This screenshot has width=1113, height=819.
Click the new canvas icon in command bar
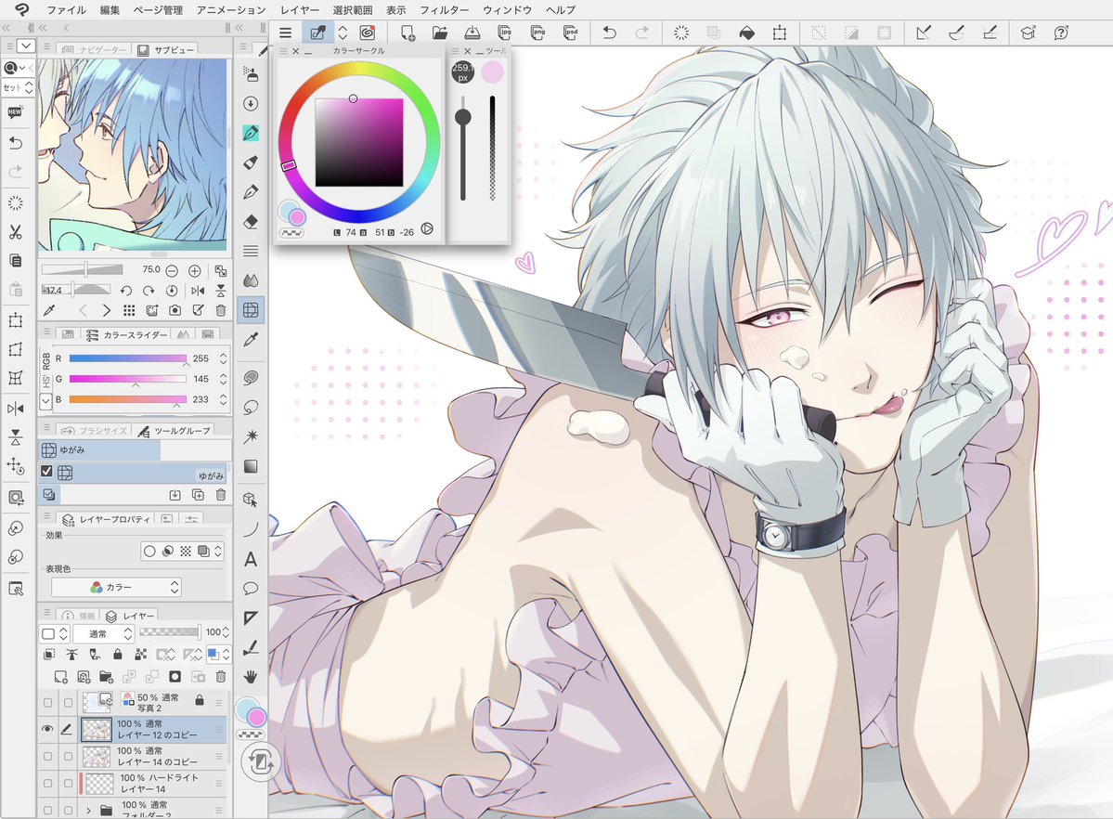point(408,32)
